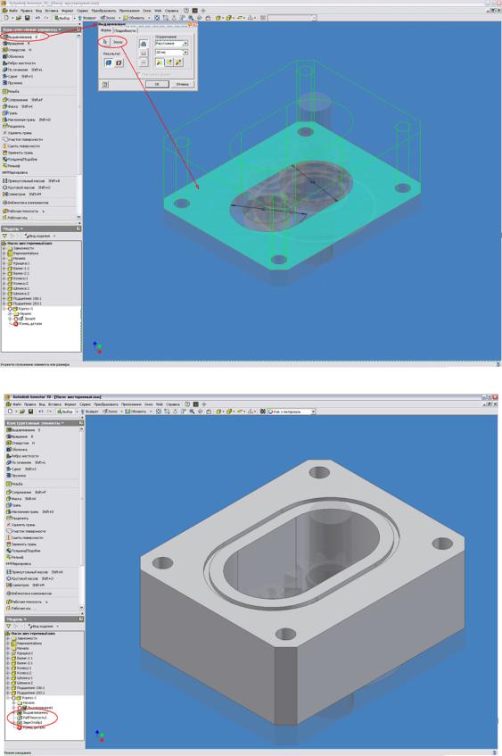Click Обновить in upper window toolbar
The height and width of the screenshot is (756, 502).
136,18
